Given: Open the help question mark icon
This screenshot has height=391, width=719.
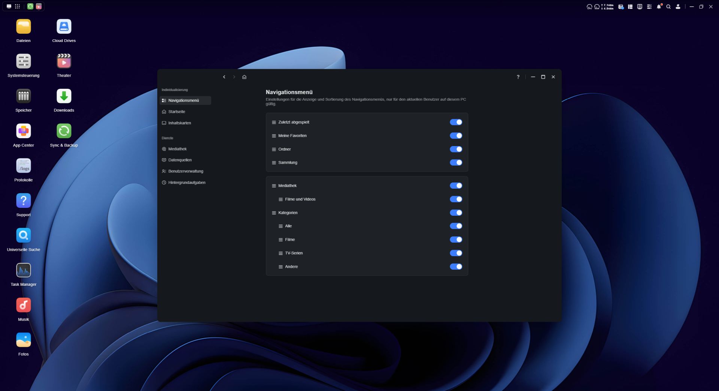Looking at the screenshot, I should 518,77.
